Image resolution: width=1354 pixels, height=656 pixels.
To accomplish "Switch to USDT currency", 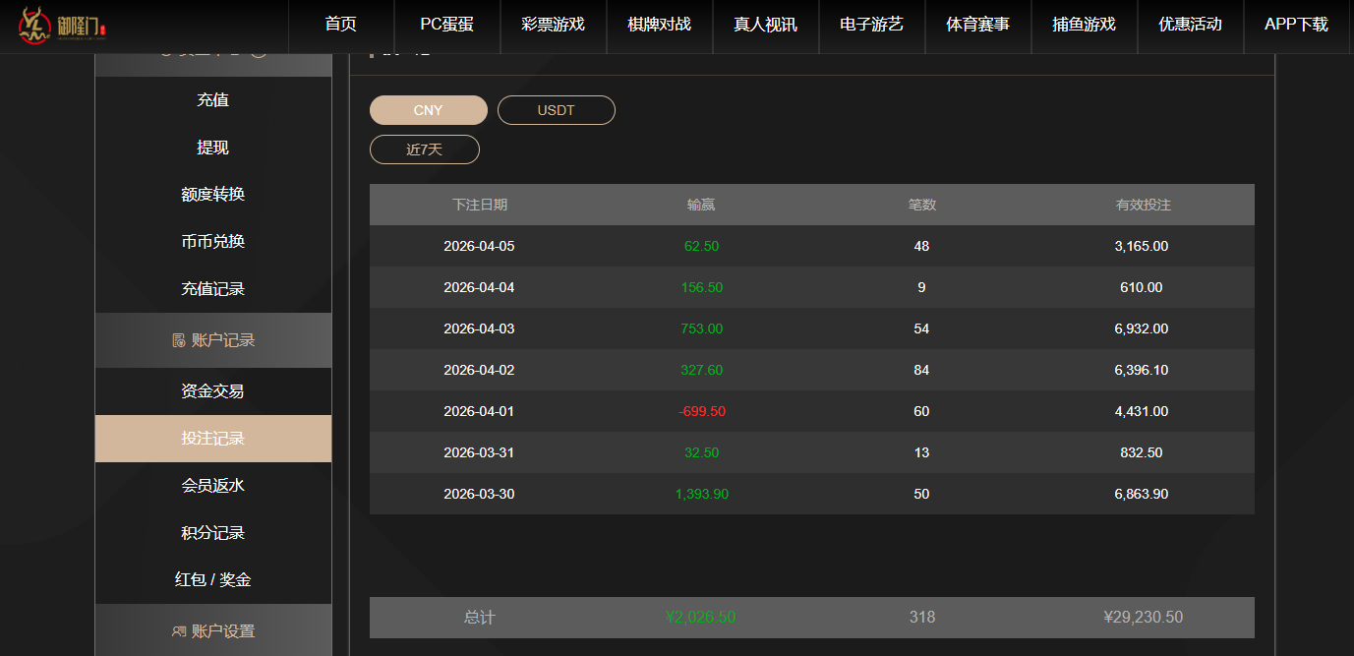I will pyautogui.click(x=556, y=109).
